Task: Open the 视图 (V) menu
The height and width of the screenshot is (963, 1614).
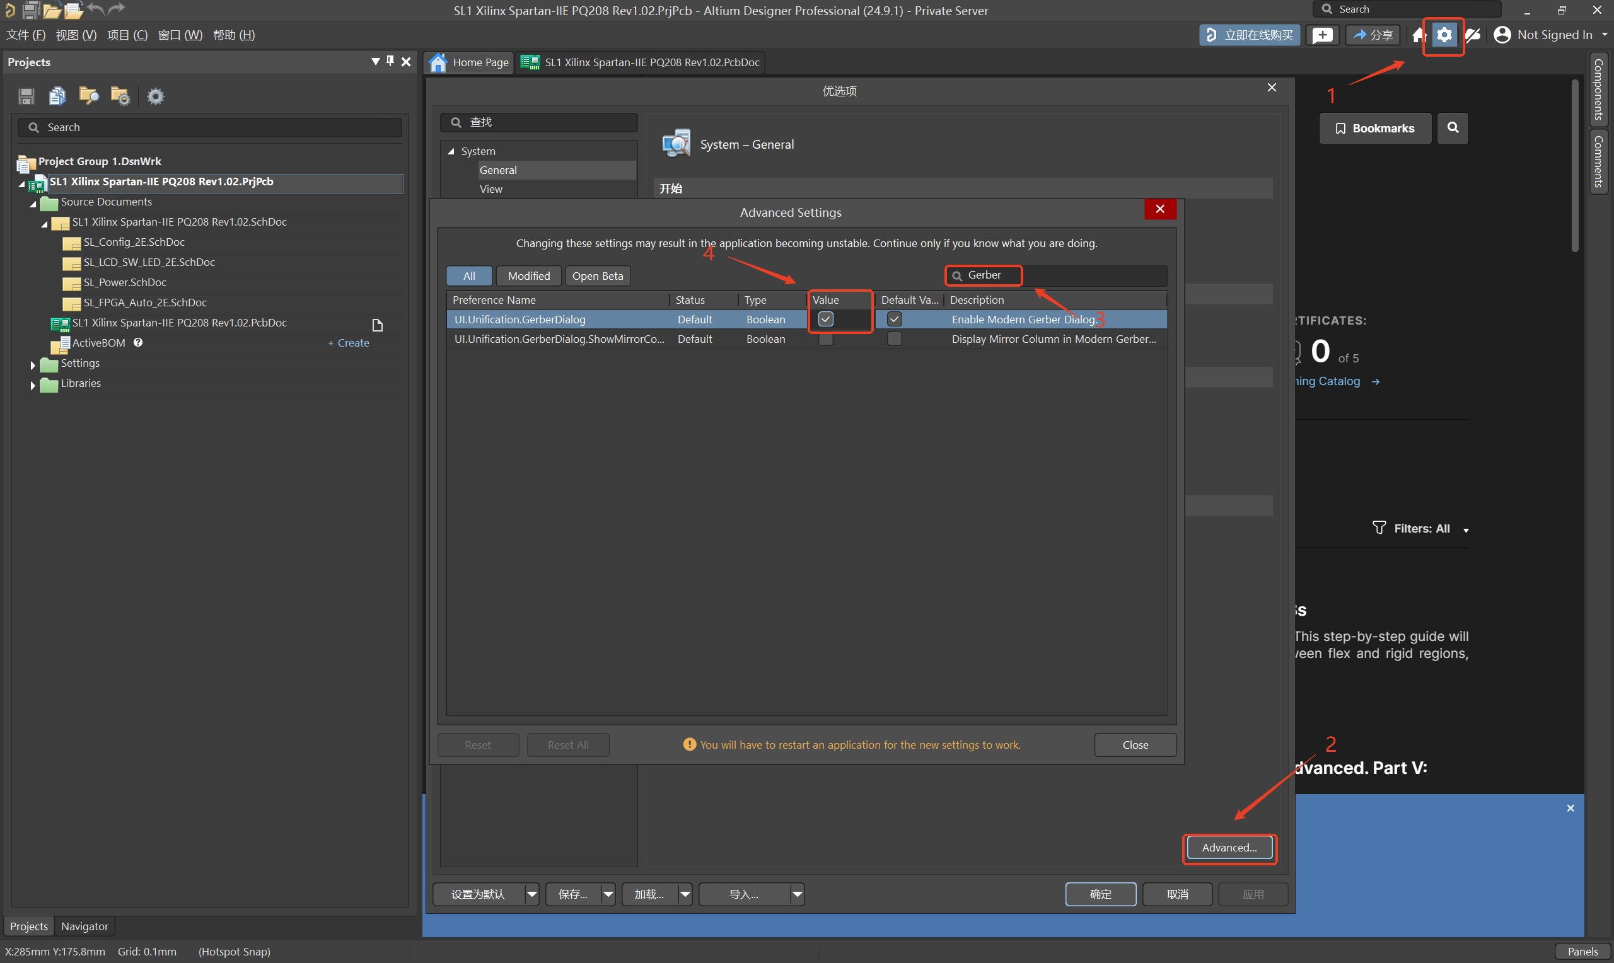Action: click(76, 35)
